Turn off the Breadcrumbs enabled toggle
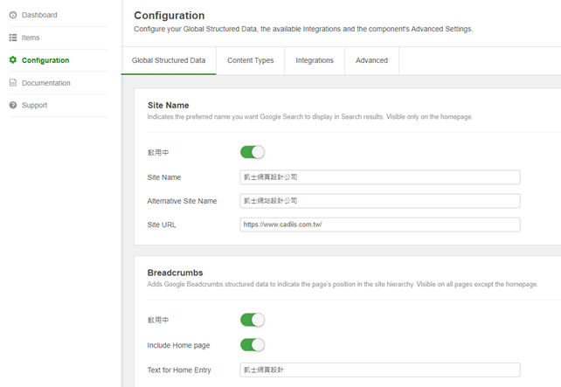The width and height of the screenshot is (561, 387). 252,320
